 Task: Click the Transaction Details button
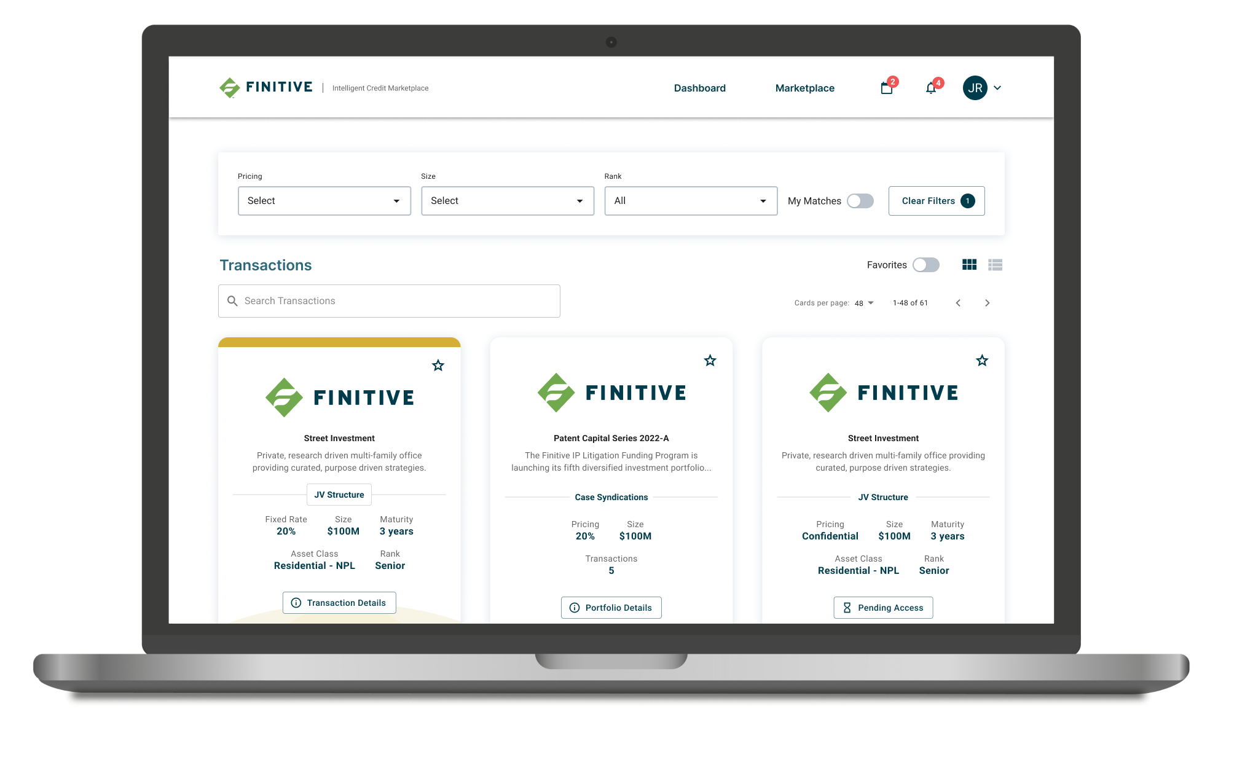(339, 602)
